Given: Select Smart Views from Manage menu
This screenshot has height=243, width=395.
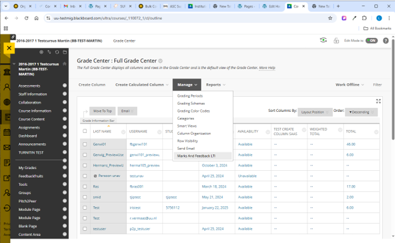Looking at the screenshot, I should [x=187, y=126].
